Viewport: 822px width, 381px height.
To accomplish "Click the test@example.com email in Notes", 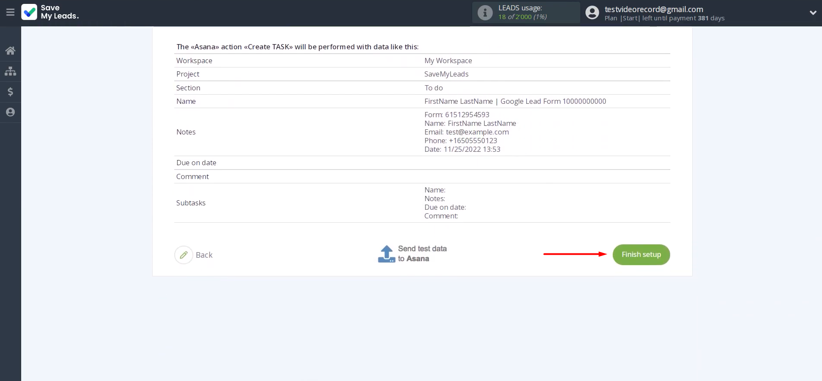I will pyautogui.click(x=477, y=132).
